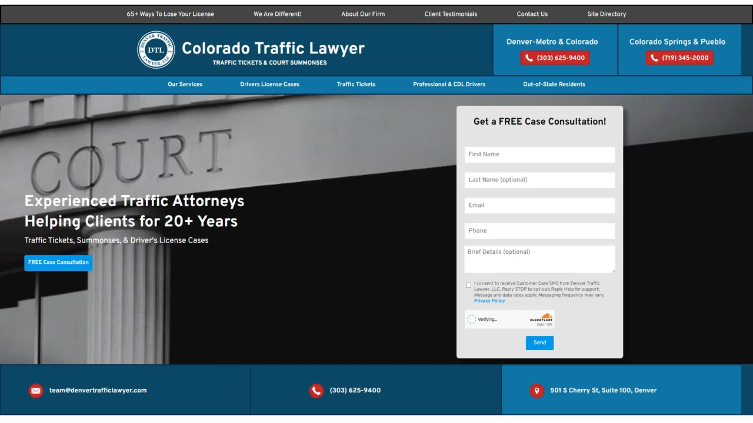Open Out-of-State Residents section

554,85
